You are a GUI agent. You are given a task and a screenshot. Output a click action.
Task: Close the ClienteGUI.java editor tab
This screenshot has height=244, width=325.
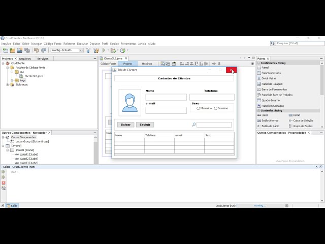point(126,58)
